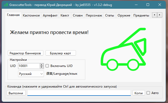Image resolution: width=168 pixels, height=103 pixels.
Task: Select the Квест tab
Action: [65, 15]
